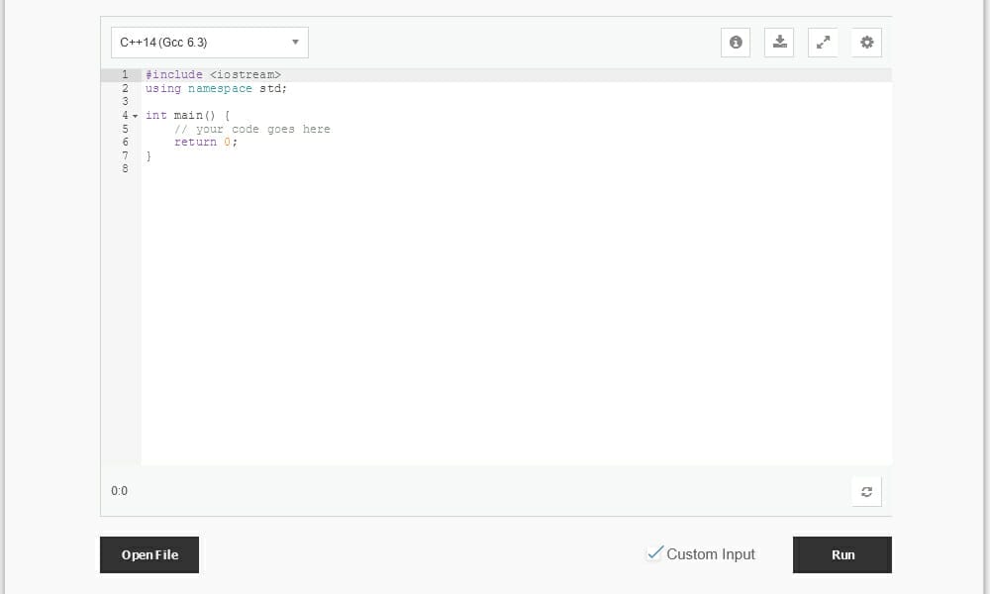This screenshot has width=990, height=594.
Task: Click line number 1 in the gutter
Action: pyautogui.click(x=125, y=74)
